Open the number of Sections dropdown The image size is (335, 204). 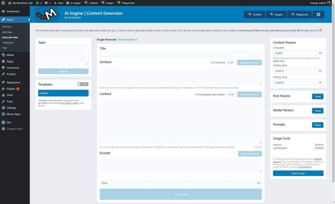pos(231,62)
